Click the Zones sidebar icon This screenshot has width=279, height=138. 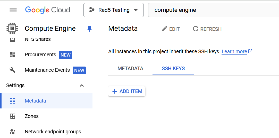12,116
